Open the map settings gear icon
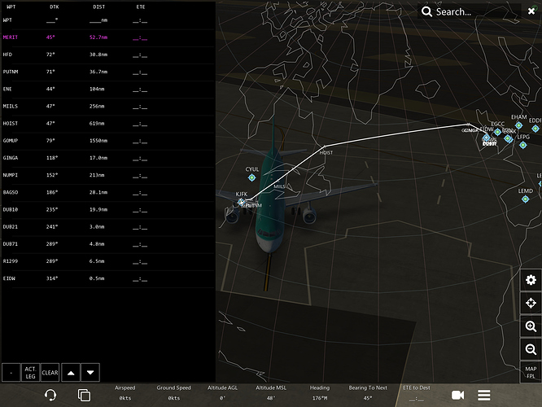Screen dimensions: 542x407 pyautogui.click(x=531, y=280)
